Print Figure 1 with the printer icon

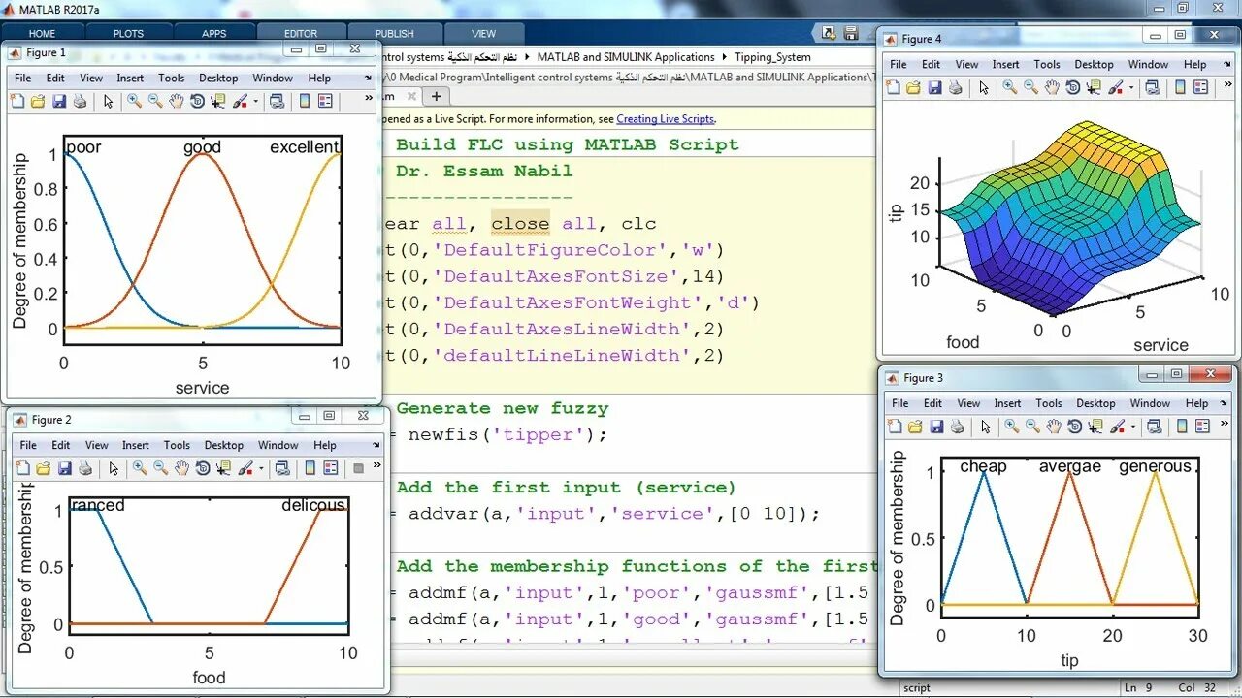[x=81, y=101]
